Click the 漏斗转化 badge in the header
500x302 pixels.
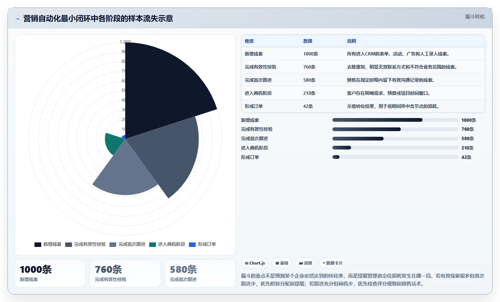pyautogui.click(x=475, y=16)
